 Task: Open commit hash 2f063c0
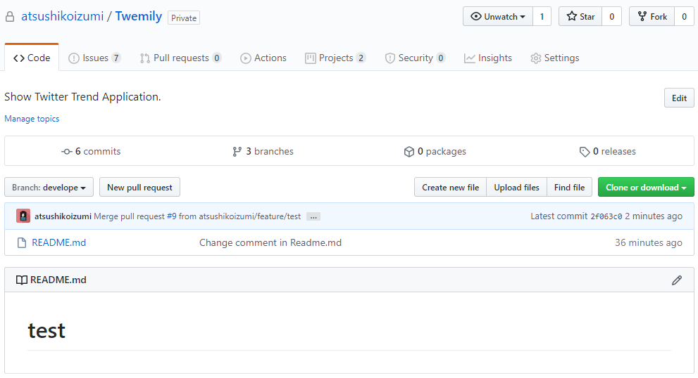(606, 216)
